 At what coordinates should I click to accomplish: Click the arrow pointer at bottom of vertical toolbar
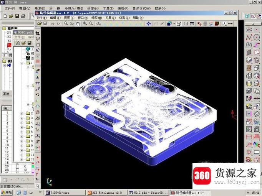(x=38, y=186)
